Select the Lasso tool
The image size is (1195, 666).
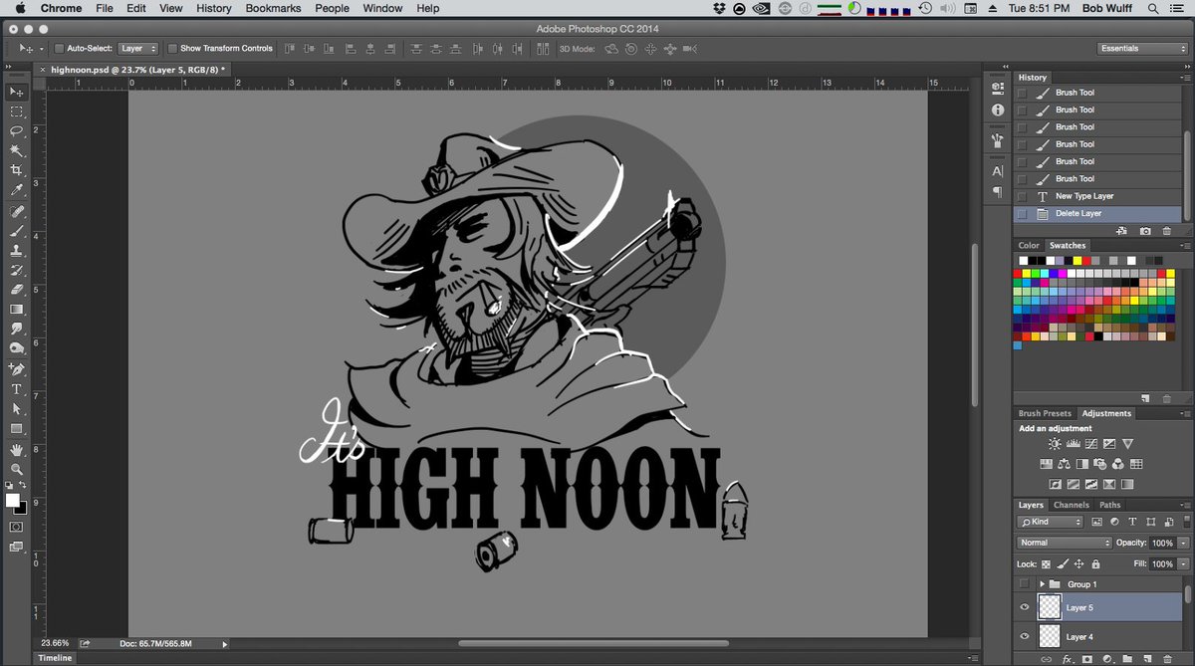(17, 130)
